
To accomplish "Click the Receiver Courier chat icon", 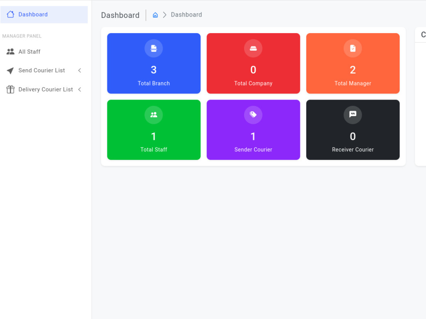I will 353,115.
